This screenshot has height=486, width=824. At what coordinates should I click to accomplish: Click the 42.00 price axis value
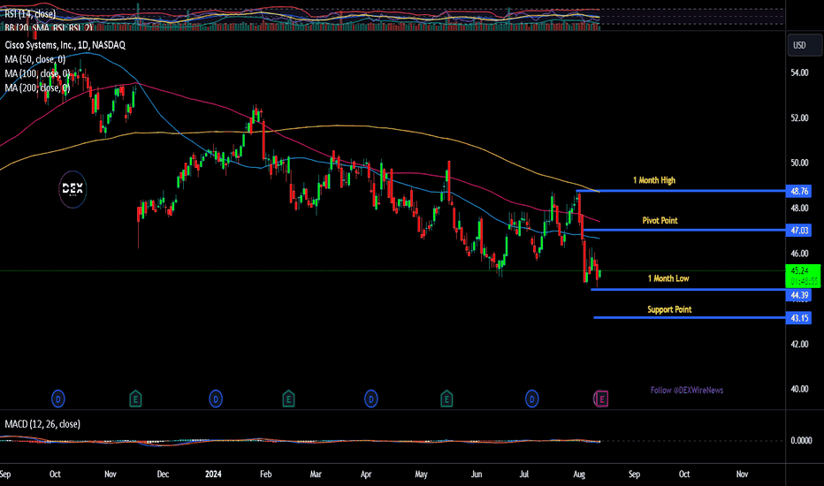[x=799, y=344]
